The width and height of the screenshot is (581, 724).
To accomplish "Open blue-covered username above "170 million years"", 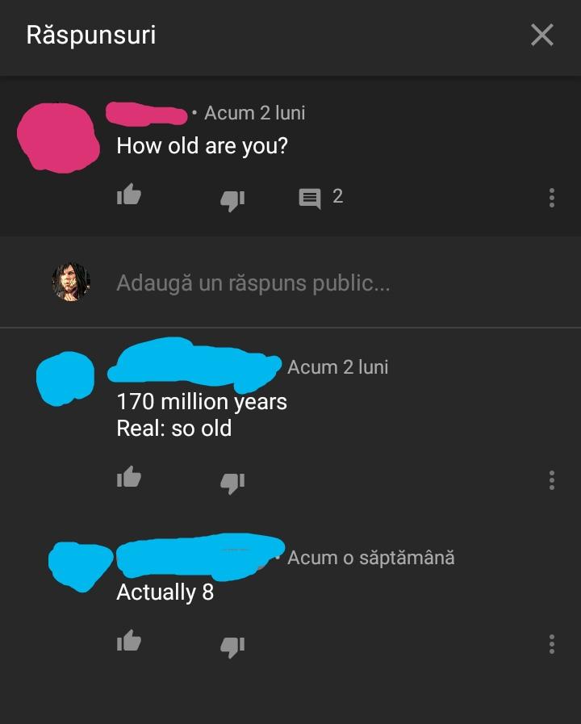I will 194,366.
